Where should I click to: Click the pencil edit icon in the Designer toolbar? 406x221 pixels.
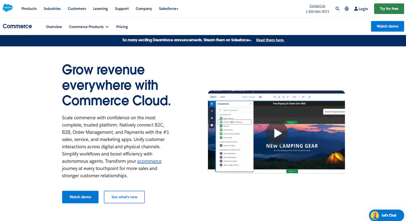[x=288, y=97]
